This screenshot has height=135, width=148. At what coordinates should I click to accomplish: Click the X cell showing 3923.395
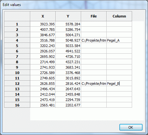click(x=43, y=24)
